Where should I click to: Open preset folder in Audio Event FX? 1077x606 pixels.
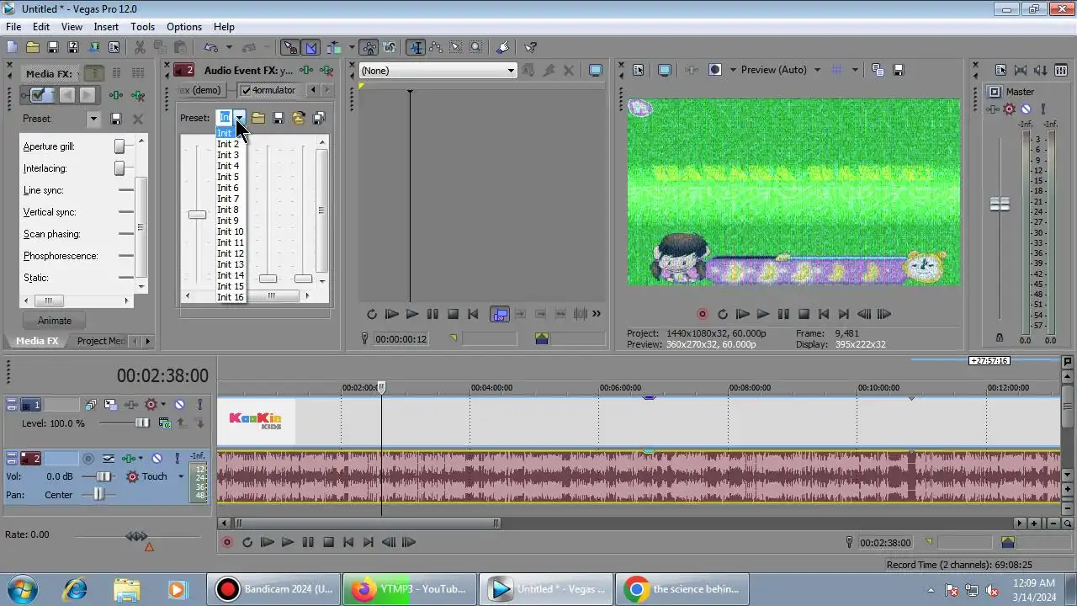(257, 118)
